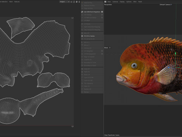Viewport: 182px width, 137px height.
Task: Choose Start Interactive Mapping
Action: point(92,27)
